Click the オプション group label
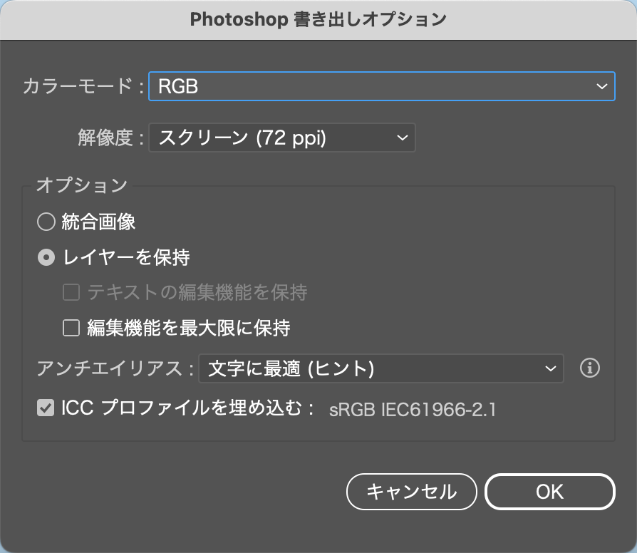637x553 pixels. (x=82, y=185)
